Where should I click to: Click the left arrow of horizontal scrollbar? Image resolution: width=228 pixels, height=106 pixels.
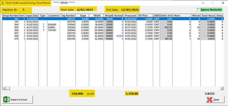4,88
